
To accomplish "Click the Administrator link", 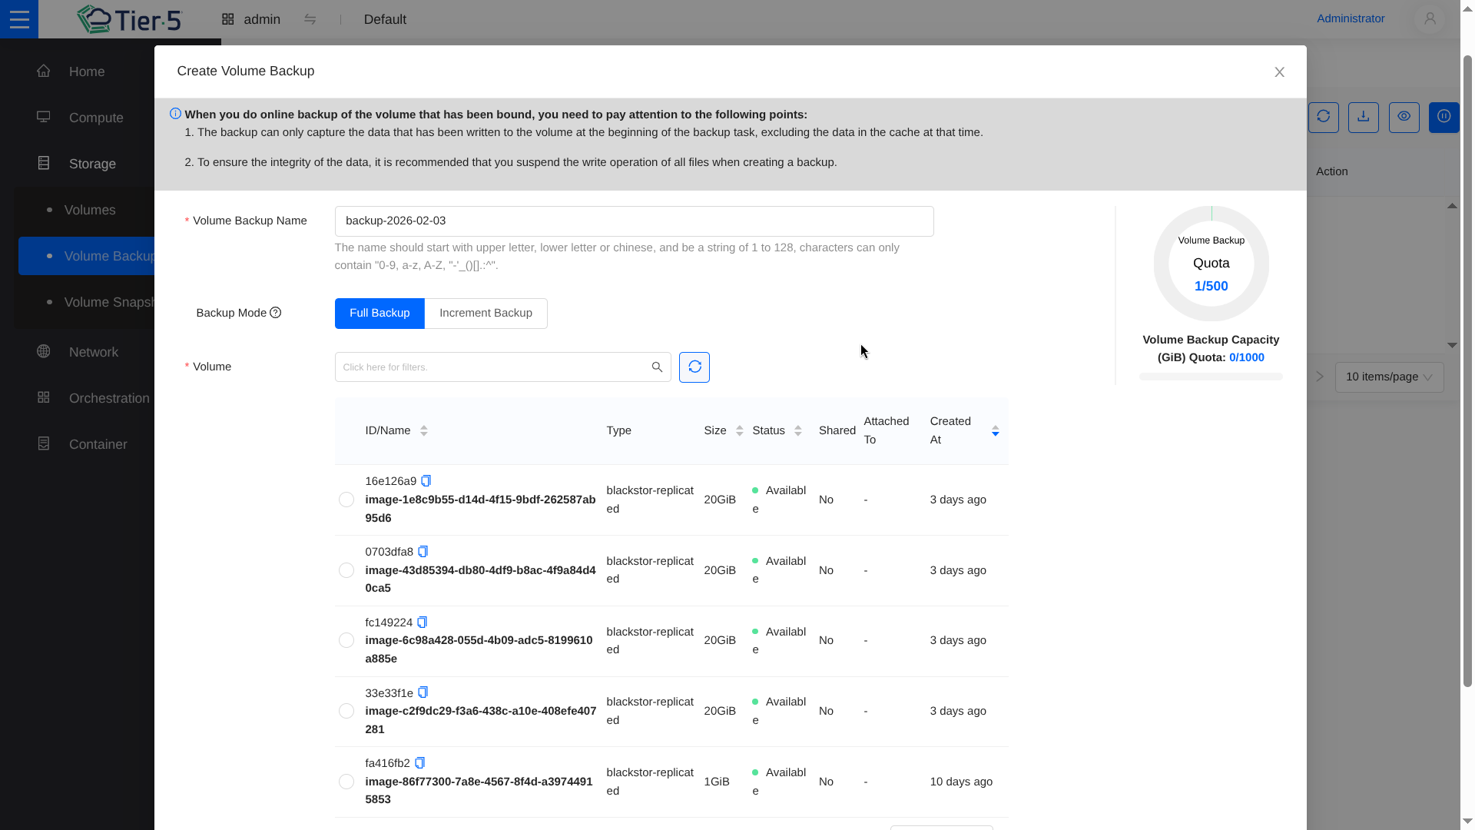I will point(1350,18).
